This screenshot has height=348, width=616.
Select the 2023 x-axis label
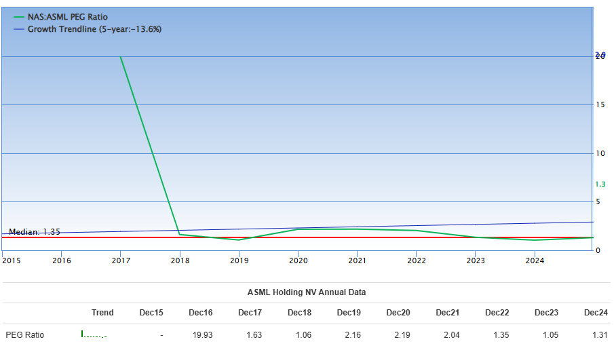[476, 260]
